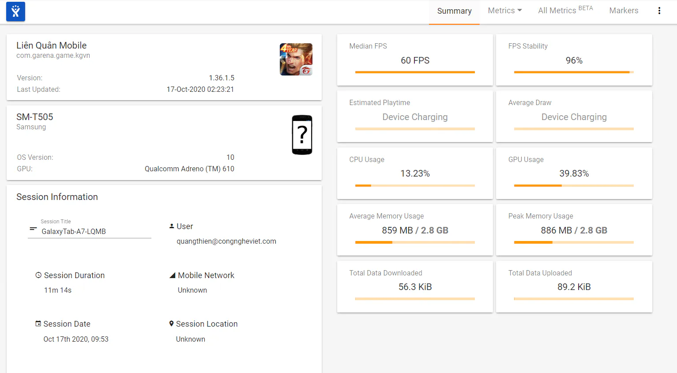Expand the Metrics dropdown menu
Image resolution: width=677 pixels, height=373 pixels.
(505, 11)
